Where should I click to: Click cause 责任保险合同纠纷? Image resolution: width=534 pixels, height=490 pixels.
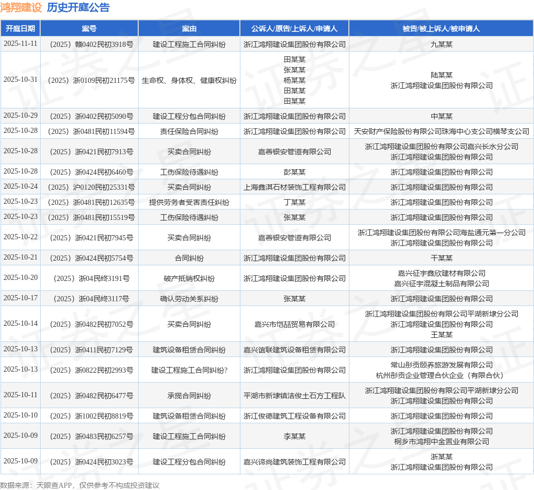coord(189,131)
